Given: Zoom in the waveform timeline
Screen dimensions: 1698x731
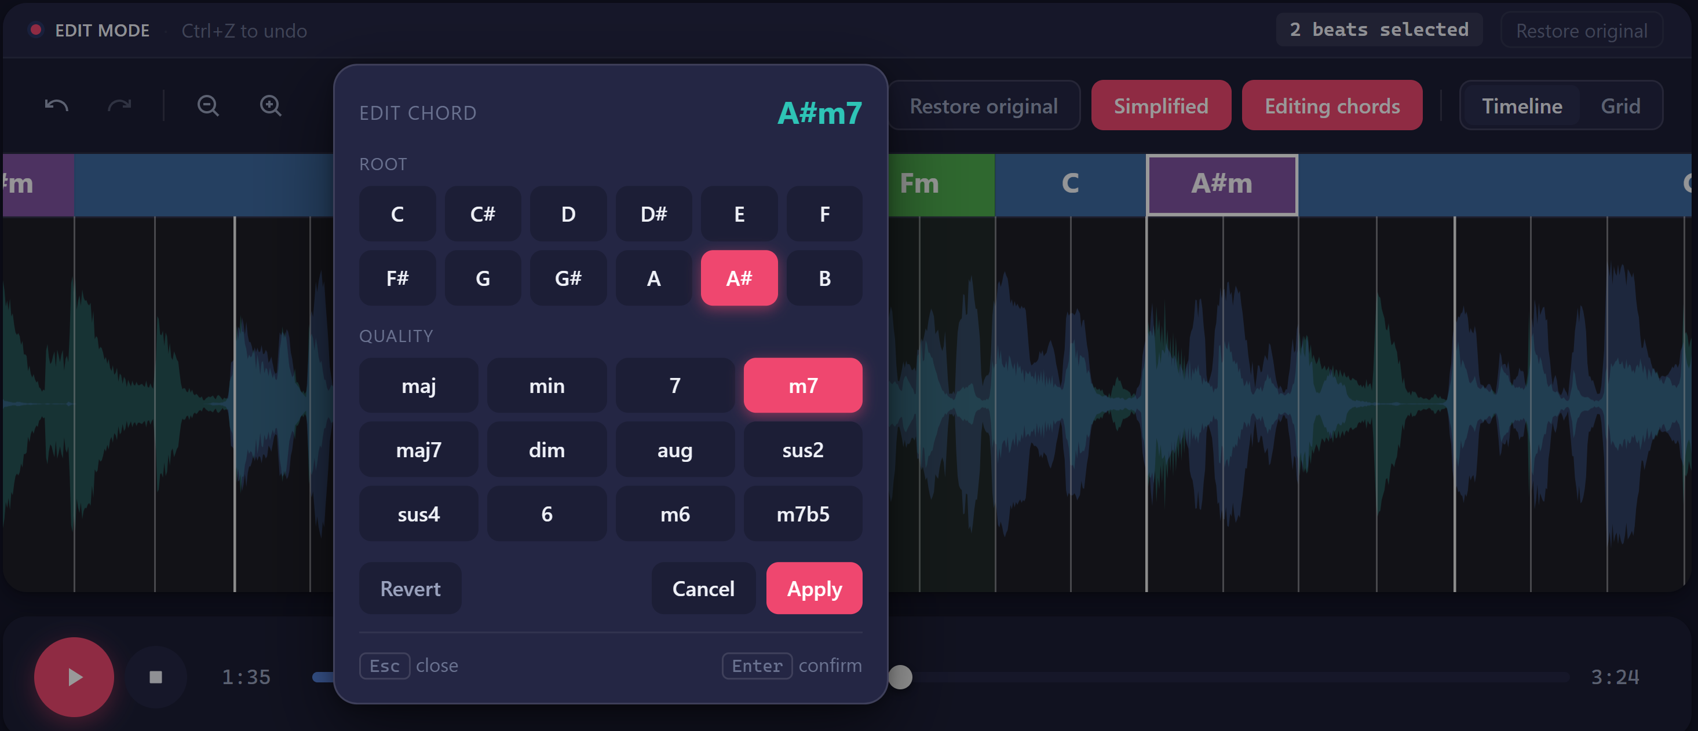Looking at the screenshot, I should pyautogui.click(x=271, y=105).
